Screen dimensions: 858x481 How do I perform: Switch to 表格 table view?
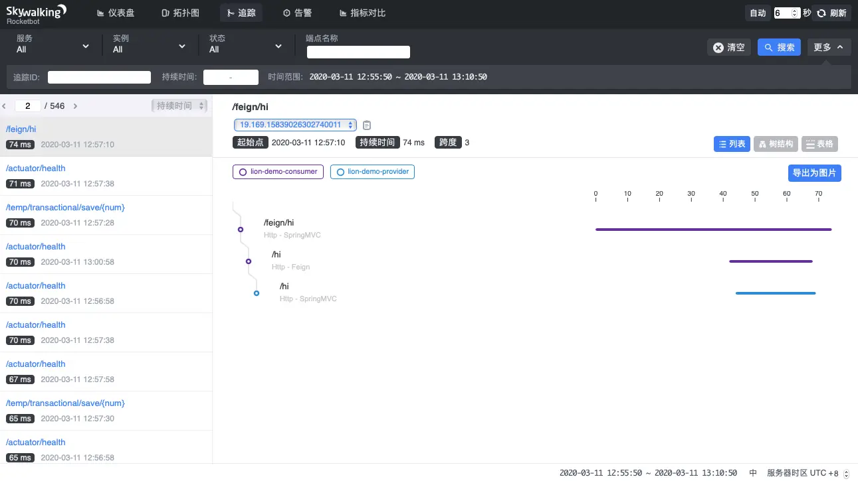(x=819, y=144)
